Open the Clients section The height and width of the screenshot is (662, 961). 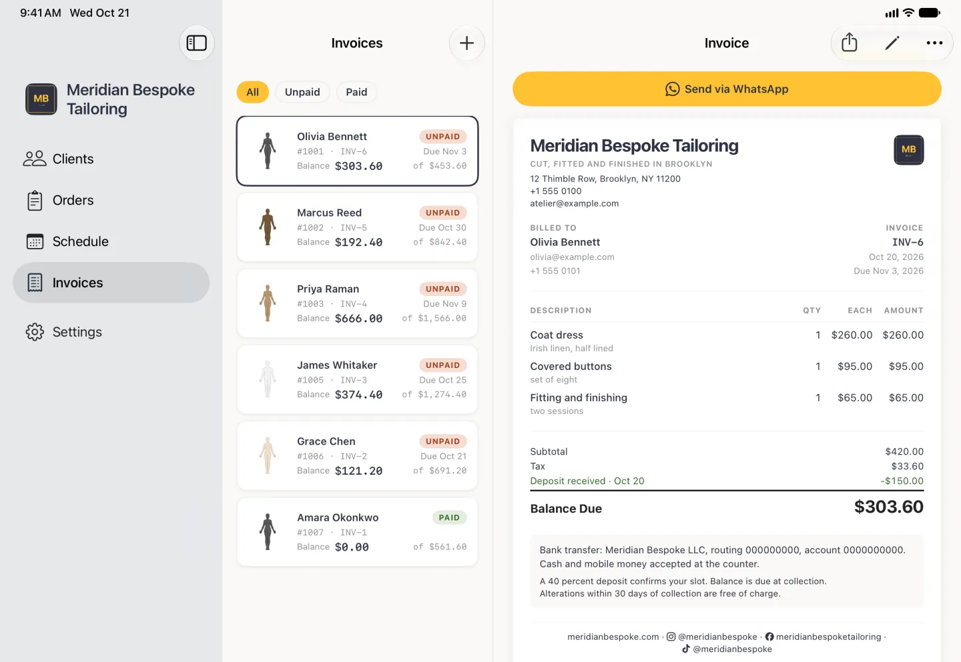click(111, 159)
